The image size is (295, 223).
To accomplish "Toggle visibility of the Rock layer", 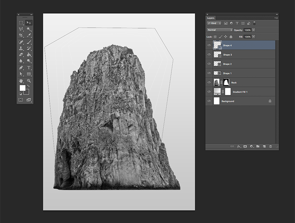I will point(209,82).
